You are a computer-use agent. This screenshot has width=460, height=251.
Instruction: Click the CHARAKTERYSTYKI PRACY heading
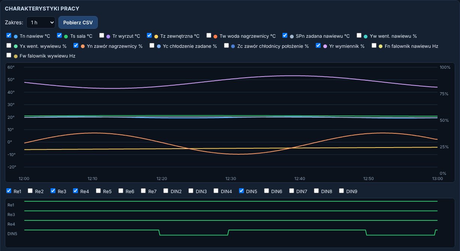point(42,8)
